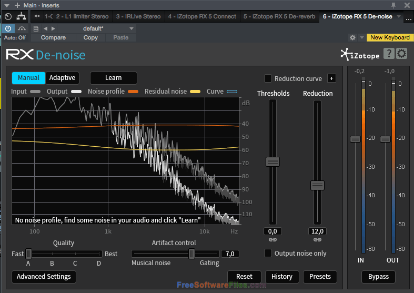Click Learn to capture noise profile

tap(114, 78)
